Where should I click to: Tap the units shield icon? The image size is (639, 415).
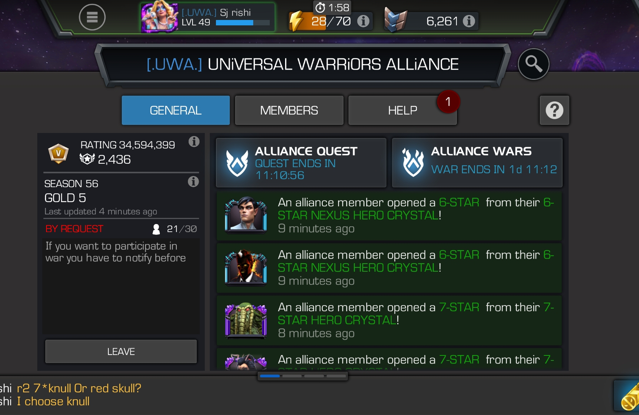point(395,20)
